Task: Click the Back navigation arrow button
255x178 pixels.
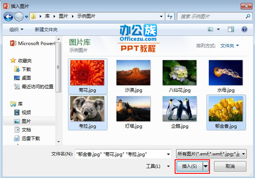Action: (8, 17)
